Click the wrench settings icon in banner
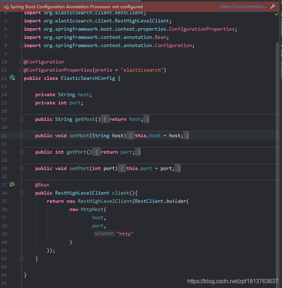Viewport: 282px width, 288px height. 273,6
